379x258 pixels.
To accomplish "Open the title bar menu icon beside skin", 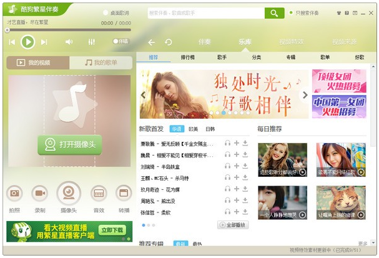I will pyautogui.click(x=347, y=13).
